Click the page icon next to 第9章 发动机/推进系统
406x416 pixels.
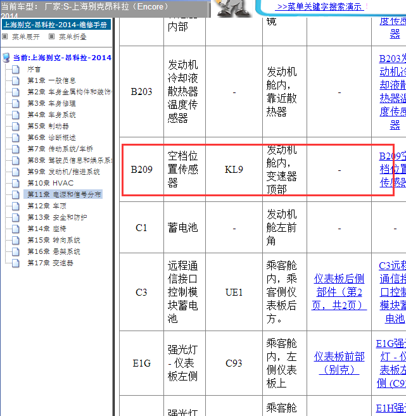coord(16,172)
